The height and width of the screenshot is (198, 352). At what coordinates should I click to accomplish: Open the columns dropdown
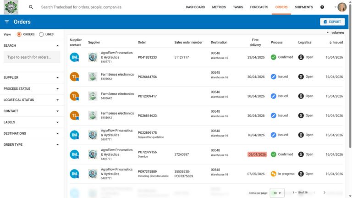click(335, 33)
